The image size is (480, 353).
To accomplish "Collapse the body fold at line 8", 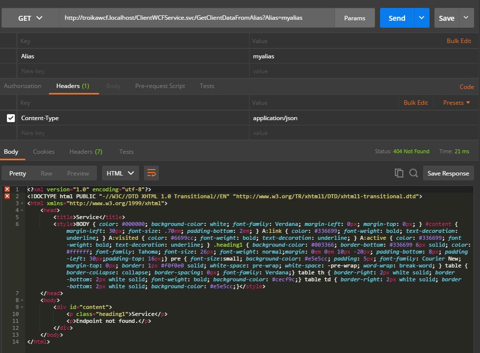I will (x=22, y=301).
